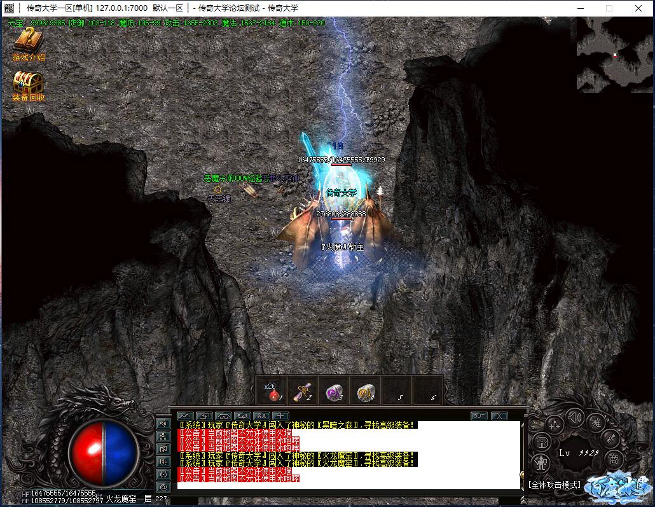
Task: Toggle the network-tree chat channel button
Action: pyautogui.click(x=163, y=436)
